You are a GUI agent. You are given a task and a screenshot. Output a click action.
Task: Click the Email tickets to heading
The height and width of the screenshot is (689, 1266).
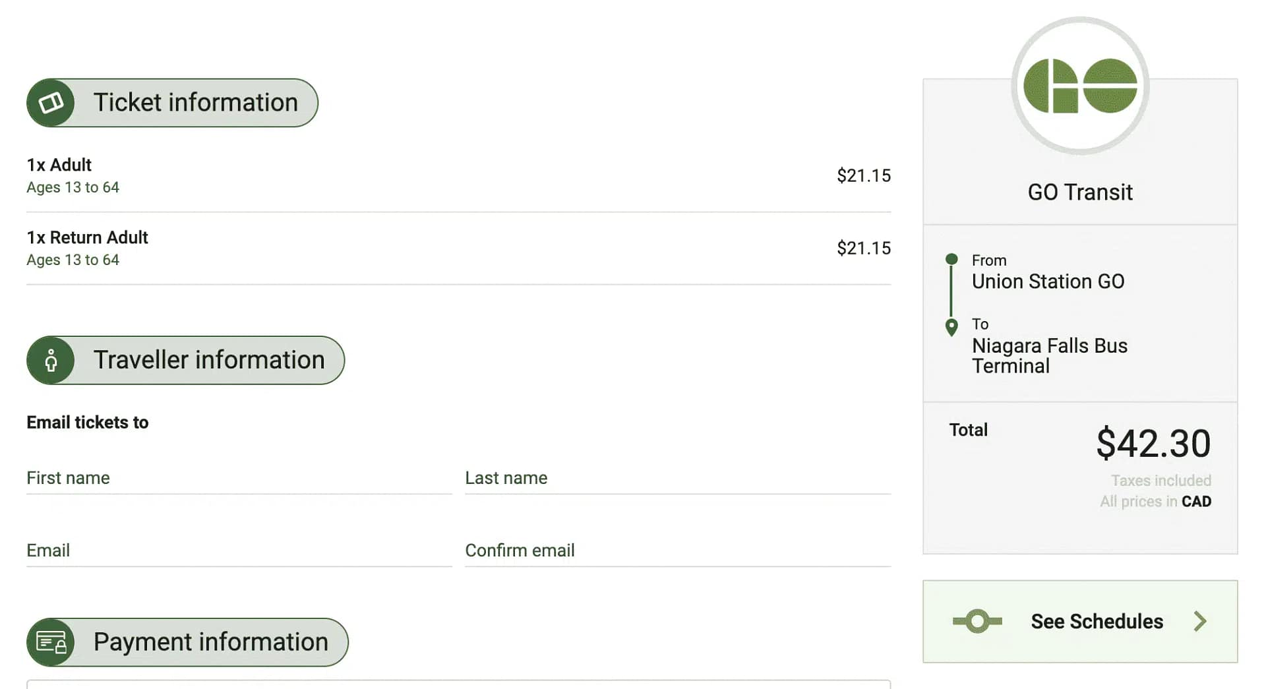87,423
